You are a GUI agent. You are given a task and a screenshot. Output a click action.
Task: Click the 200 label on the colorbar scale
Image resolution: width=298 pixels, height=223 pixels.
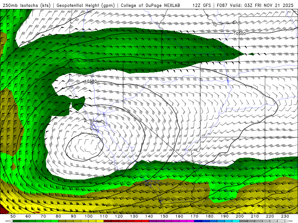pos(240,216)
